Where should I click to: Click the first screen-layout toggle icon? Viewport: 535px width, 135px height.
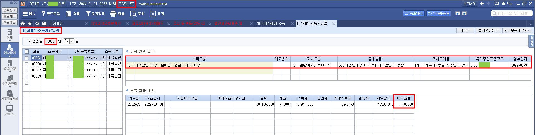pyautogui.click(x=458, y=13)
